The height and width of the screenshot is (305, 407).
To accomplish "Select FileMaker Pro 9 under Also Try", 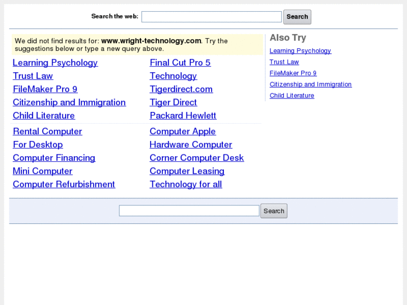I will [x=293, y=73].
